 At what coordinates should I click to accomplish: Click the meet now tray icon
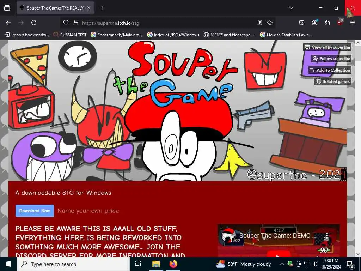click(299, 264)
